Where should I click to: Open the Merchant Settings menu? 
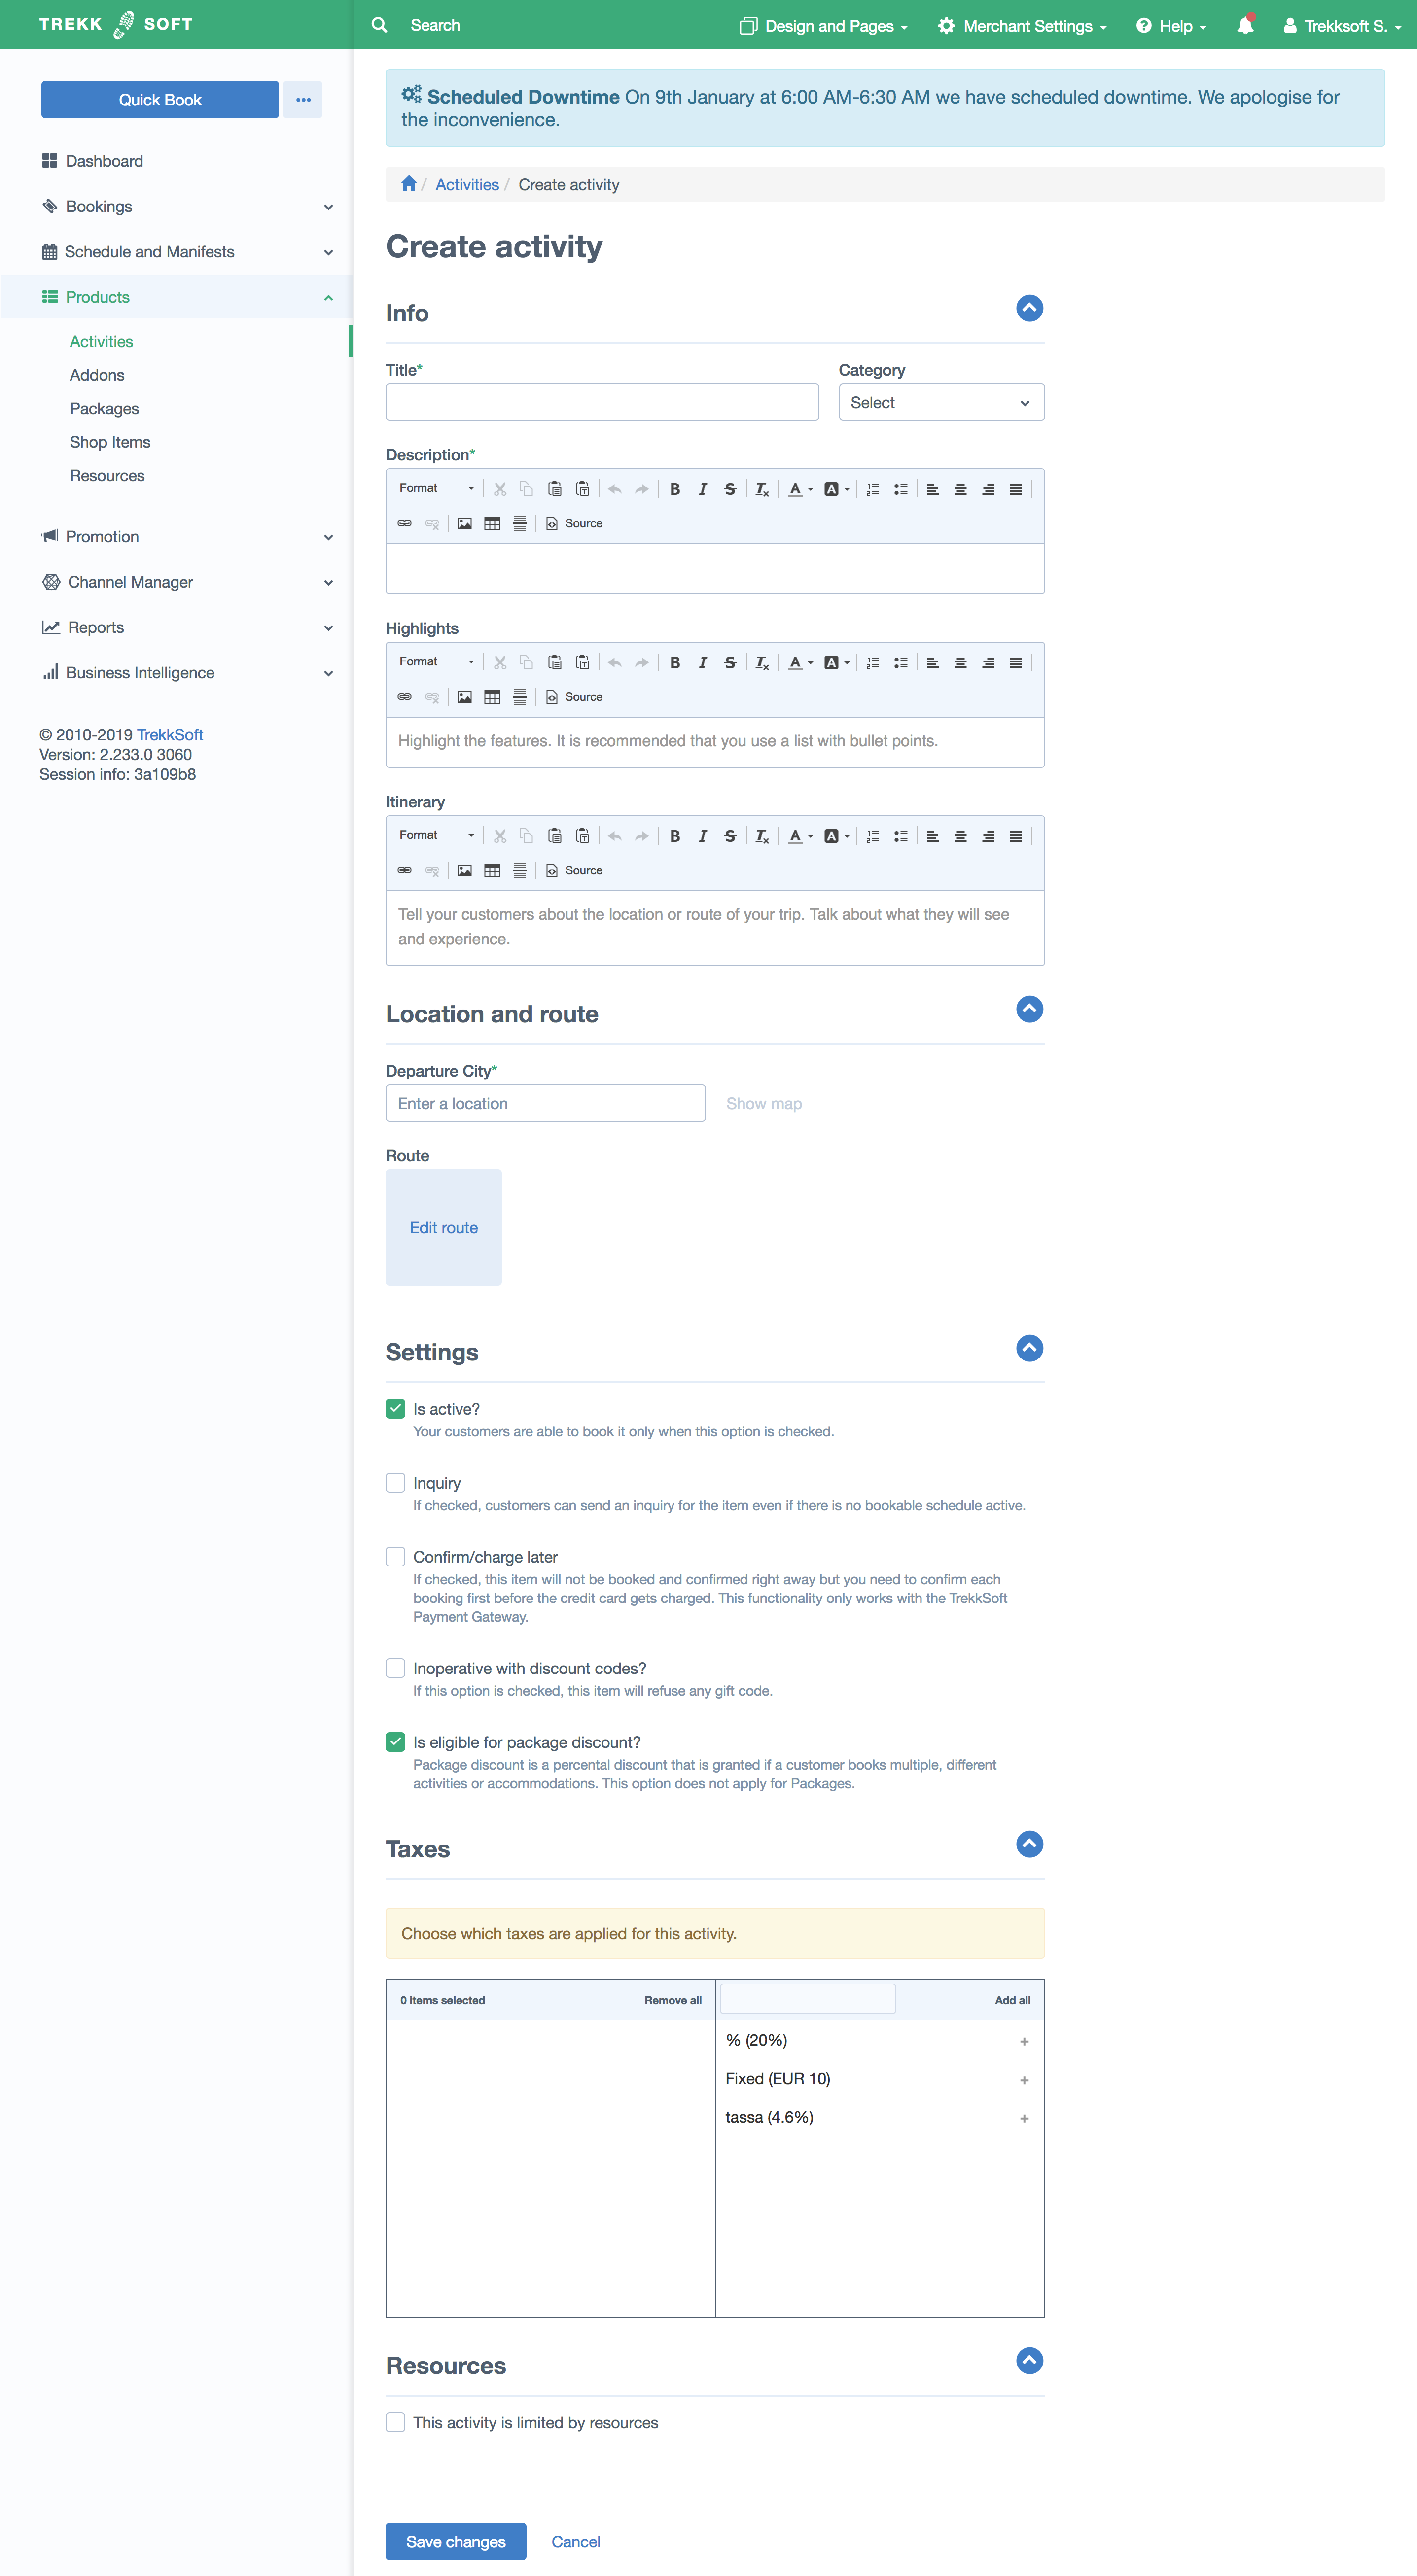[1022, 26]
